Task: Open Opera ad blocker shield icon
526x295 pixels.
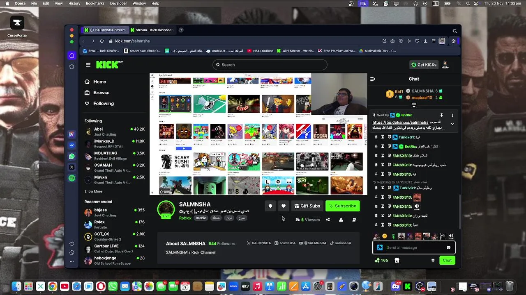Action: 401,41
